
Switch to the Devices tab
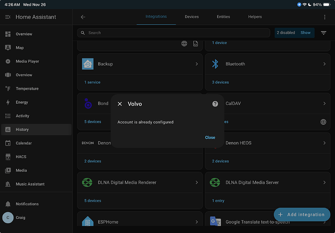[192, 17]
